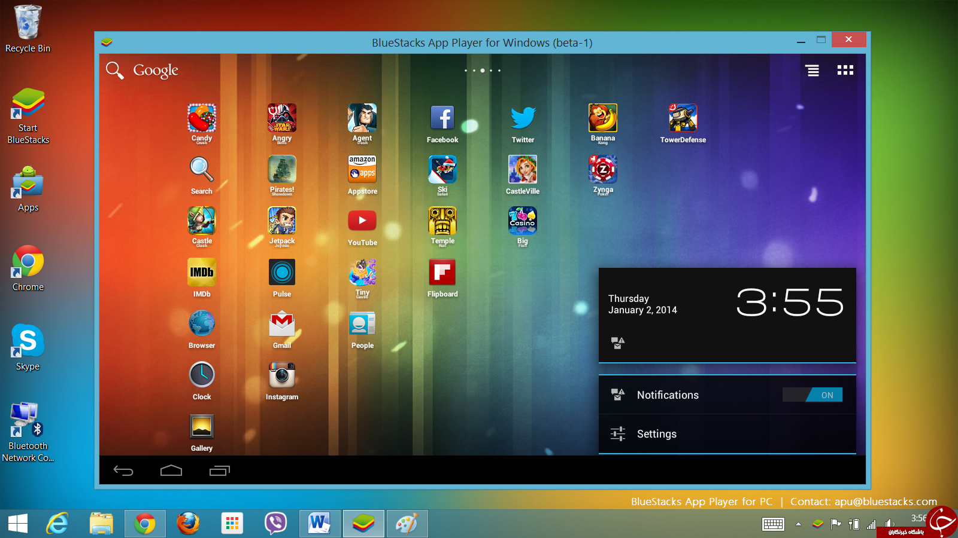
Task: Open the Amazon Appstore
Action: coord(362,170)
